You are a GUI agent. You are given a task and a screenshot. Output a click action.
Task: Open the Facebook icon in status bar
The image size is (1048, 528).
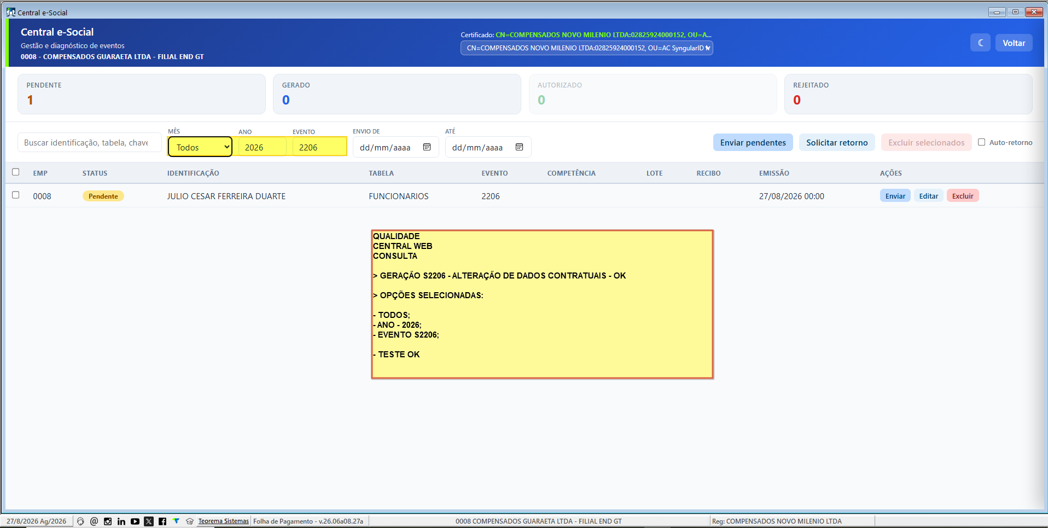click(162, 521)
